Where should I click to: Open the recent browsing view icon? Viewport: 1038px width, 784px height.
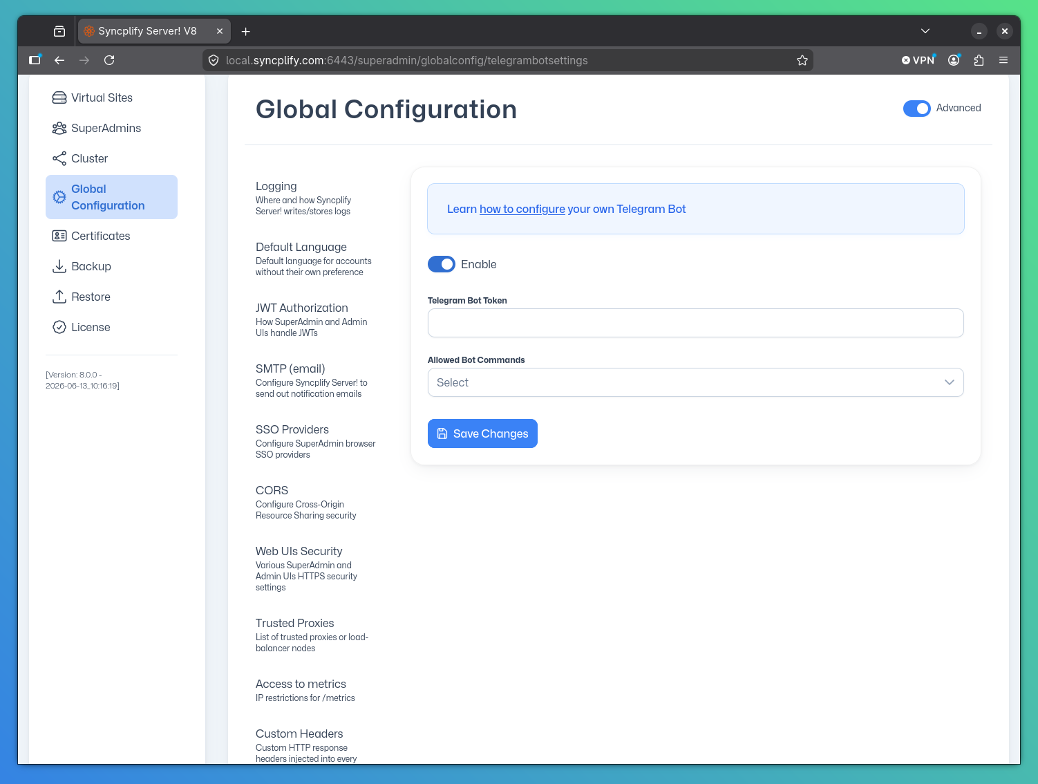(x=59, y=31)
